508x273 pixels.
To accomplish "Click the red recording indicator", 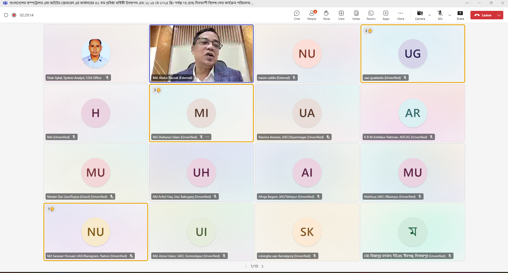I will 14,15.
